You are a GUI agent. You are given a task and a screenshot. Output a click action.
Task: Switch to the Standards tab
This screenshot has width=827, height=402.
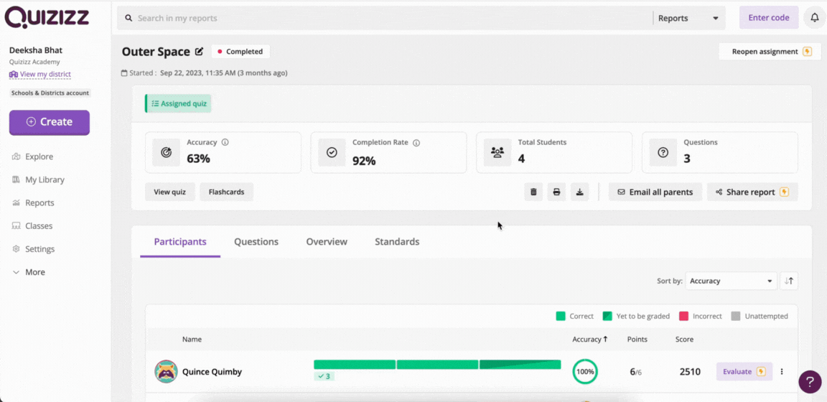[x=397, y=242]
